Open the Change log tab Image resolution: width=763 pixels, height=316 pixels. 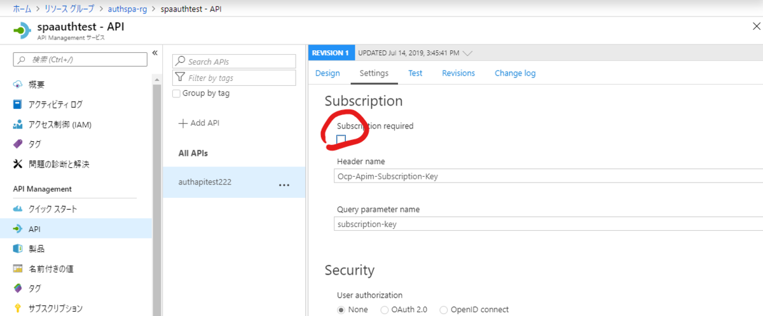click(x=515, y=73)
